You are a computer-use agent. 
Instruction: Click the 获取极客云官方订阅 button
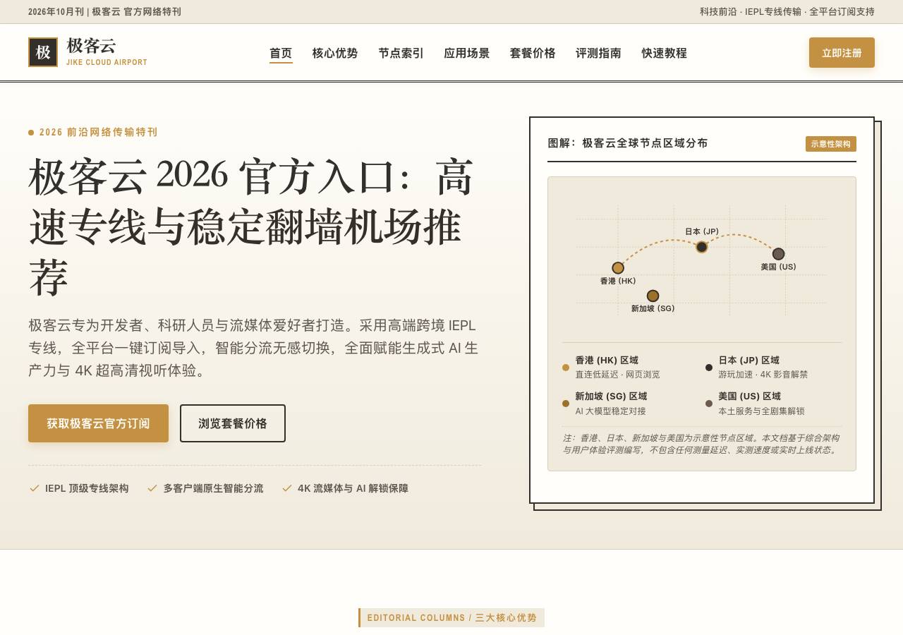[x=98, y=423]
